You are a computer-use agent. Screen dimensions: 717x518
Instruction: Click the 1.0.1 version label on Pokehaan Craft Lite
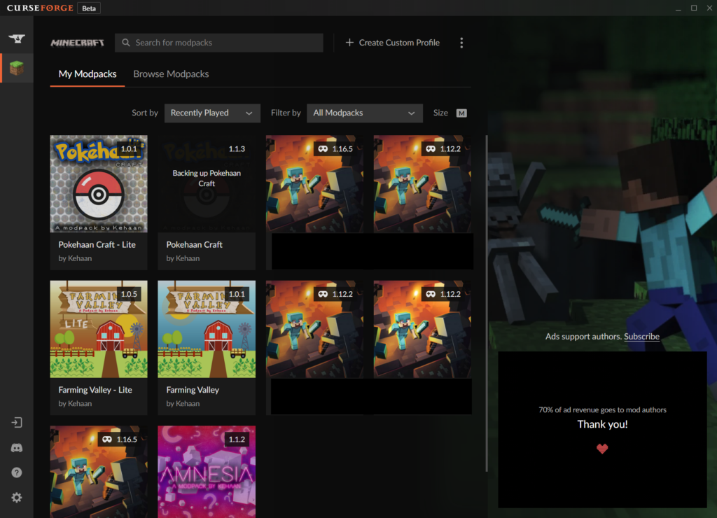point(129,149)
